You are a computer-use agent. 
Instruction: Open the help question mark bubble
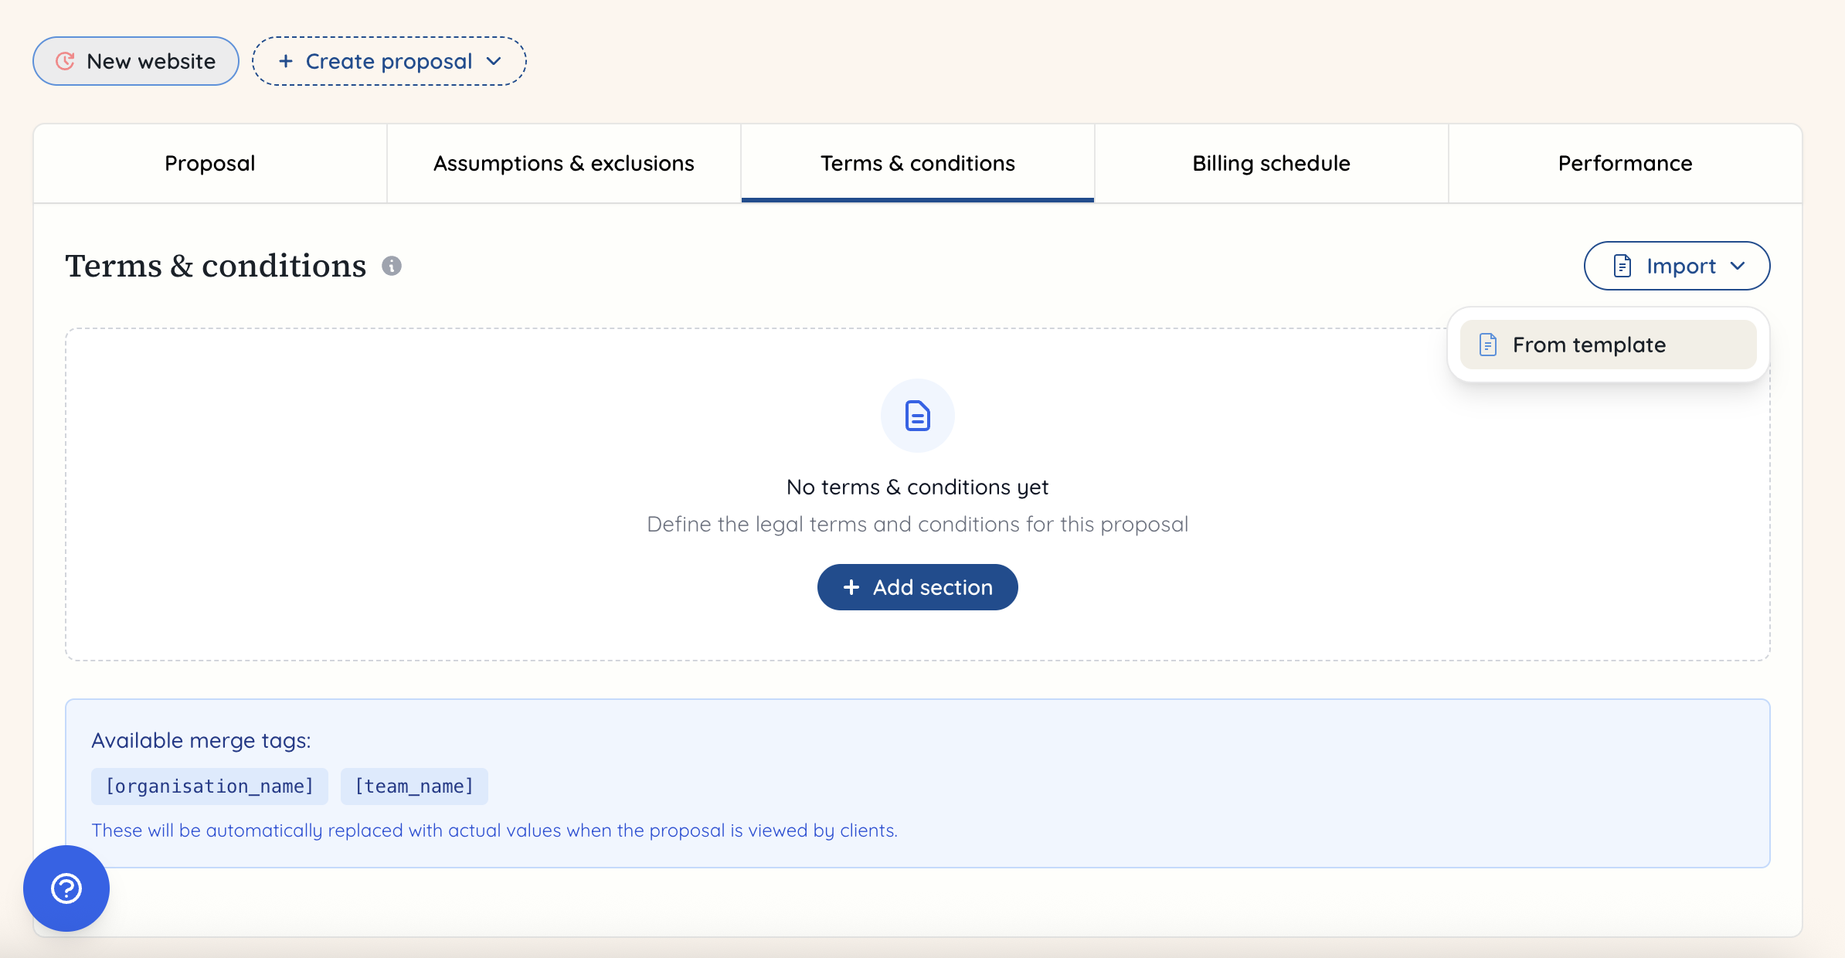66,889
